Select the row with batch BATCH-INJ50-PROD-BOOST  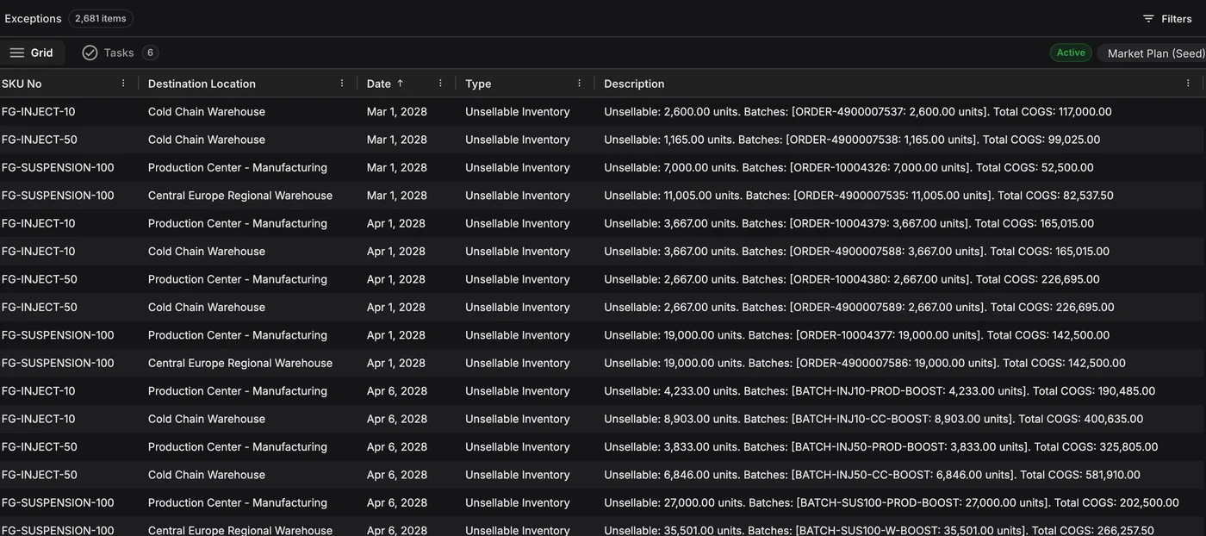pyautogui.click(x=603, y=446)
